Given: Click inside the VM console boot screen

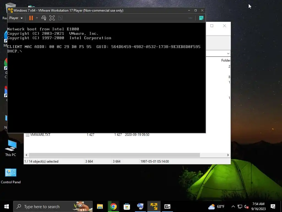Looking at the screenshot, I should point(107,78).
